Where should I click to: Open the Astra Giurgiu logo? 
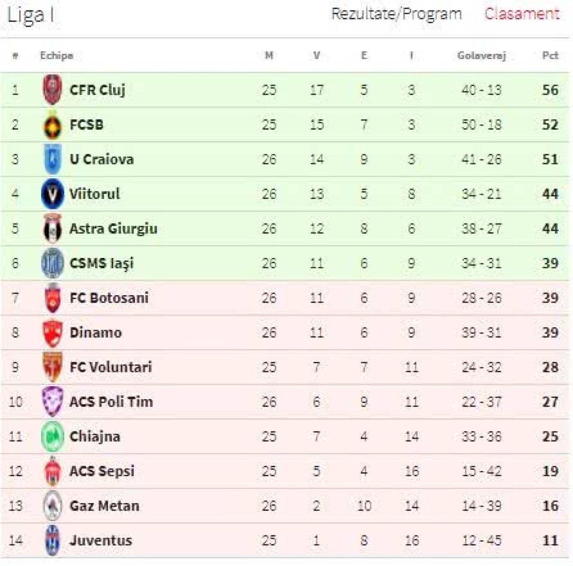pos(52,229)
